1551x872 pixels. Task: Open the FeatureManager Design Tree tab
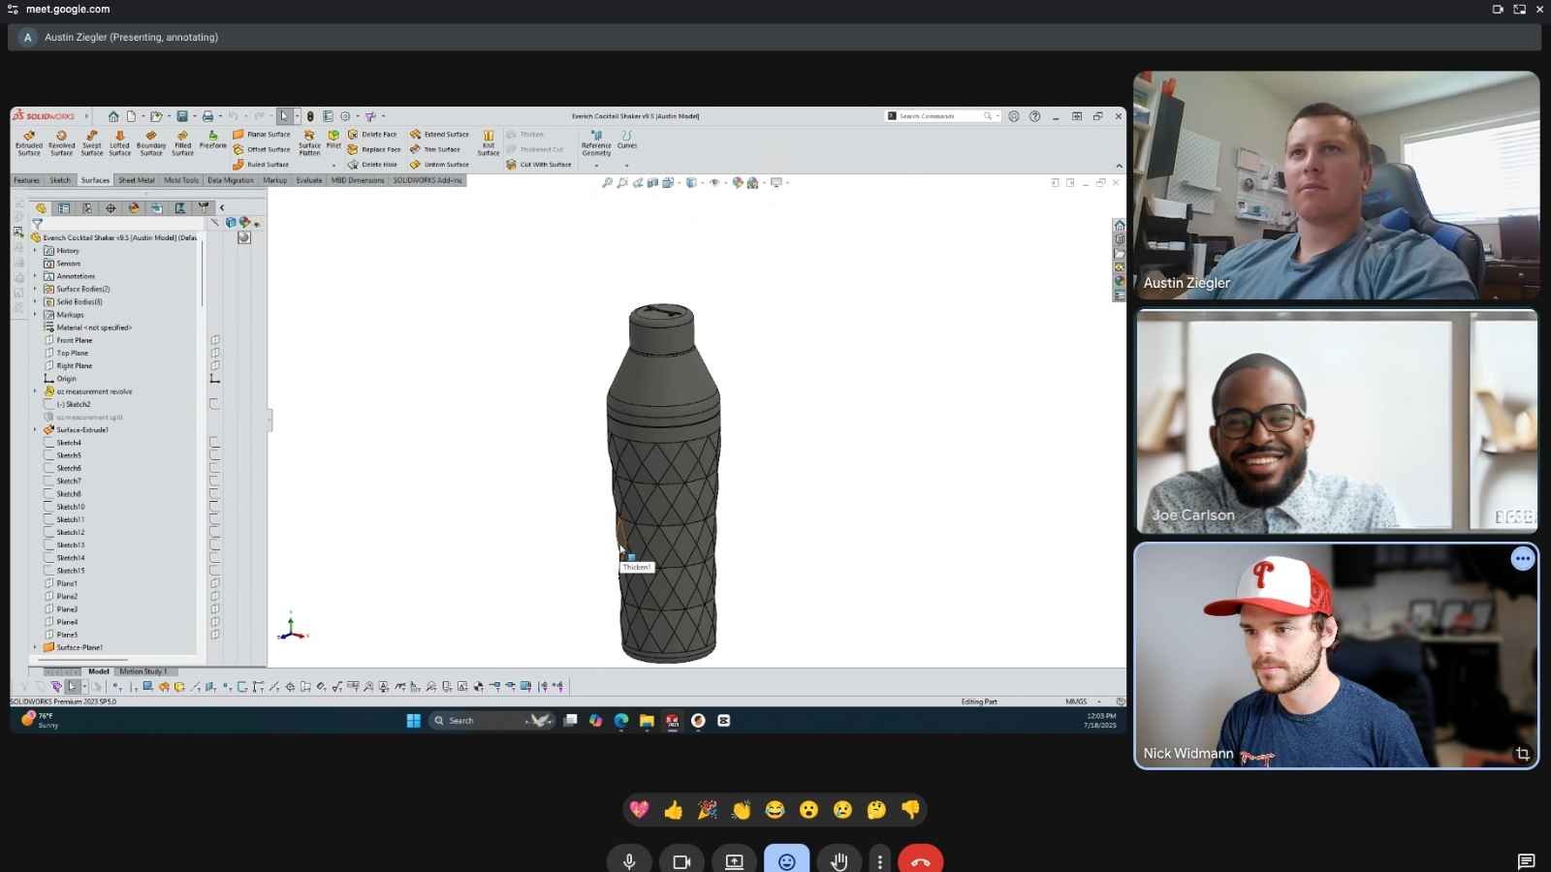coord(41,208)
